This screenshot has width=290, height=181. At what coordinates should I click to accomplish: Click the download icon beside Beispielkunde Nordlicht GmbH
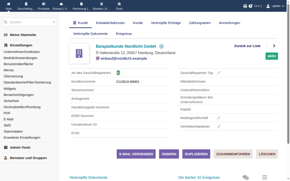coord(161,46)
